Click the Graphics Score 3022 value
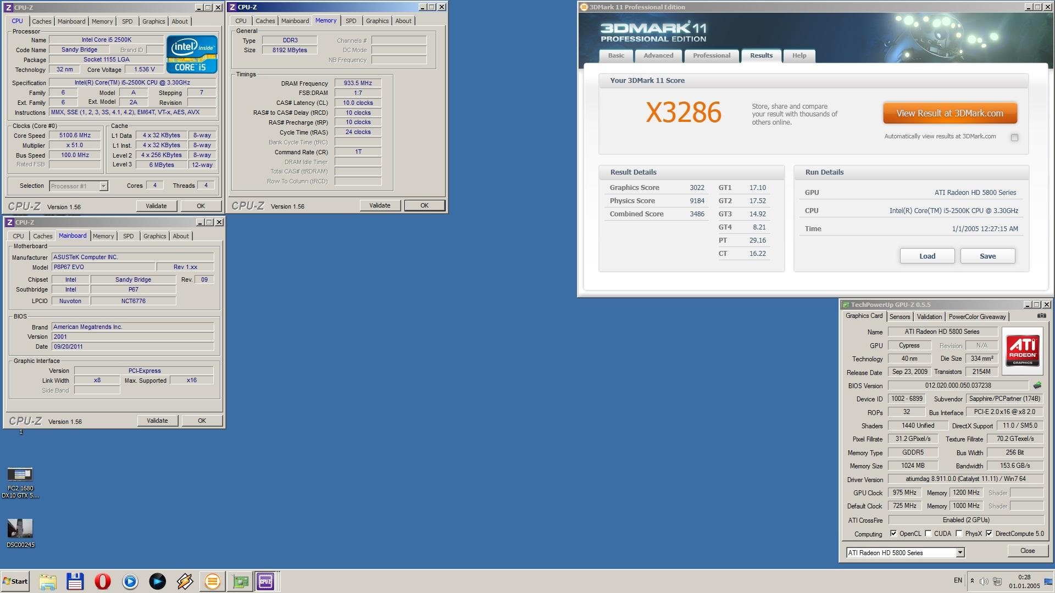This screenshot has height=593, width=1055. tap(697, 188)
